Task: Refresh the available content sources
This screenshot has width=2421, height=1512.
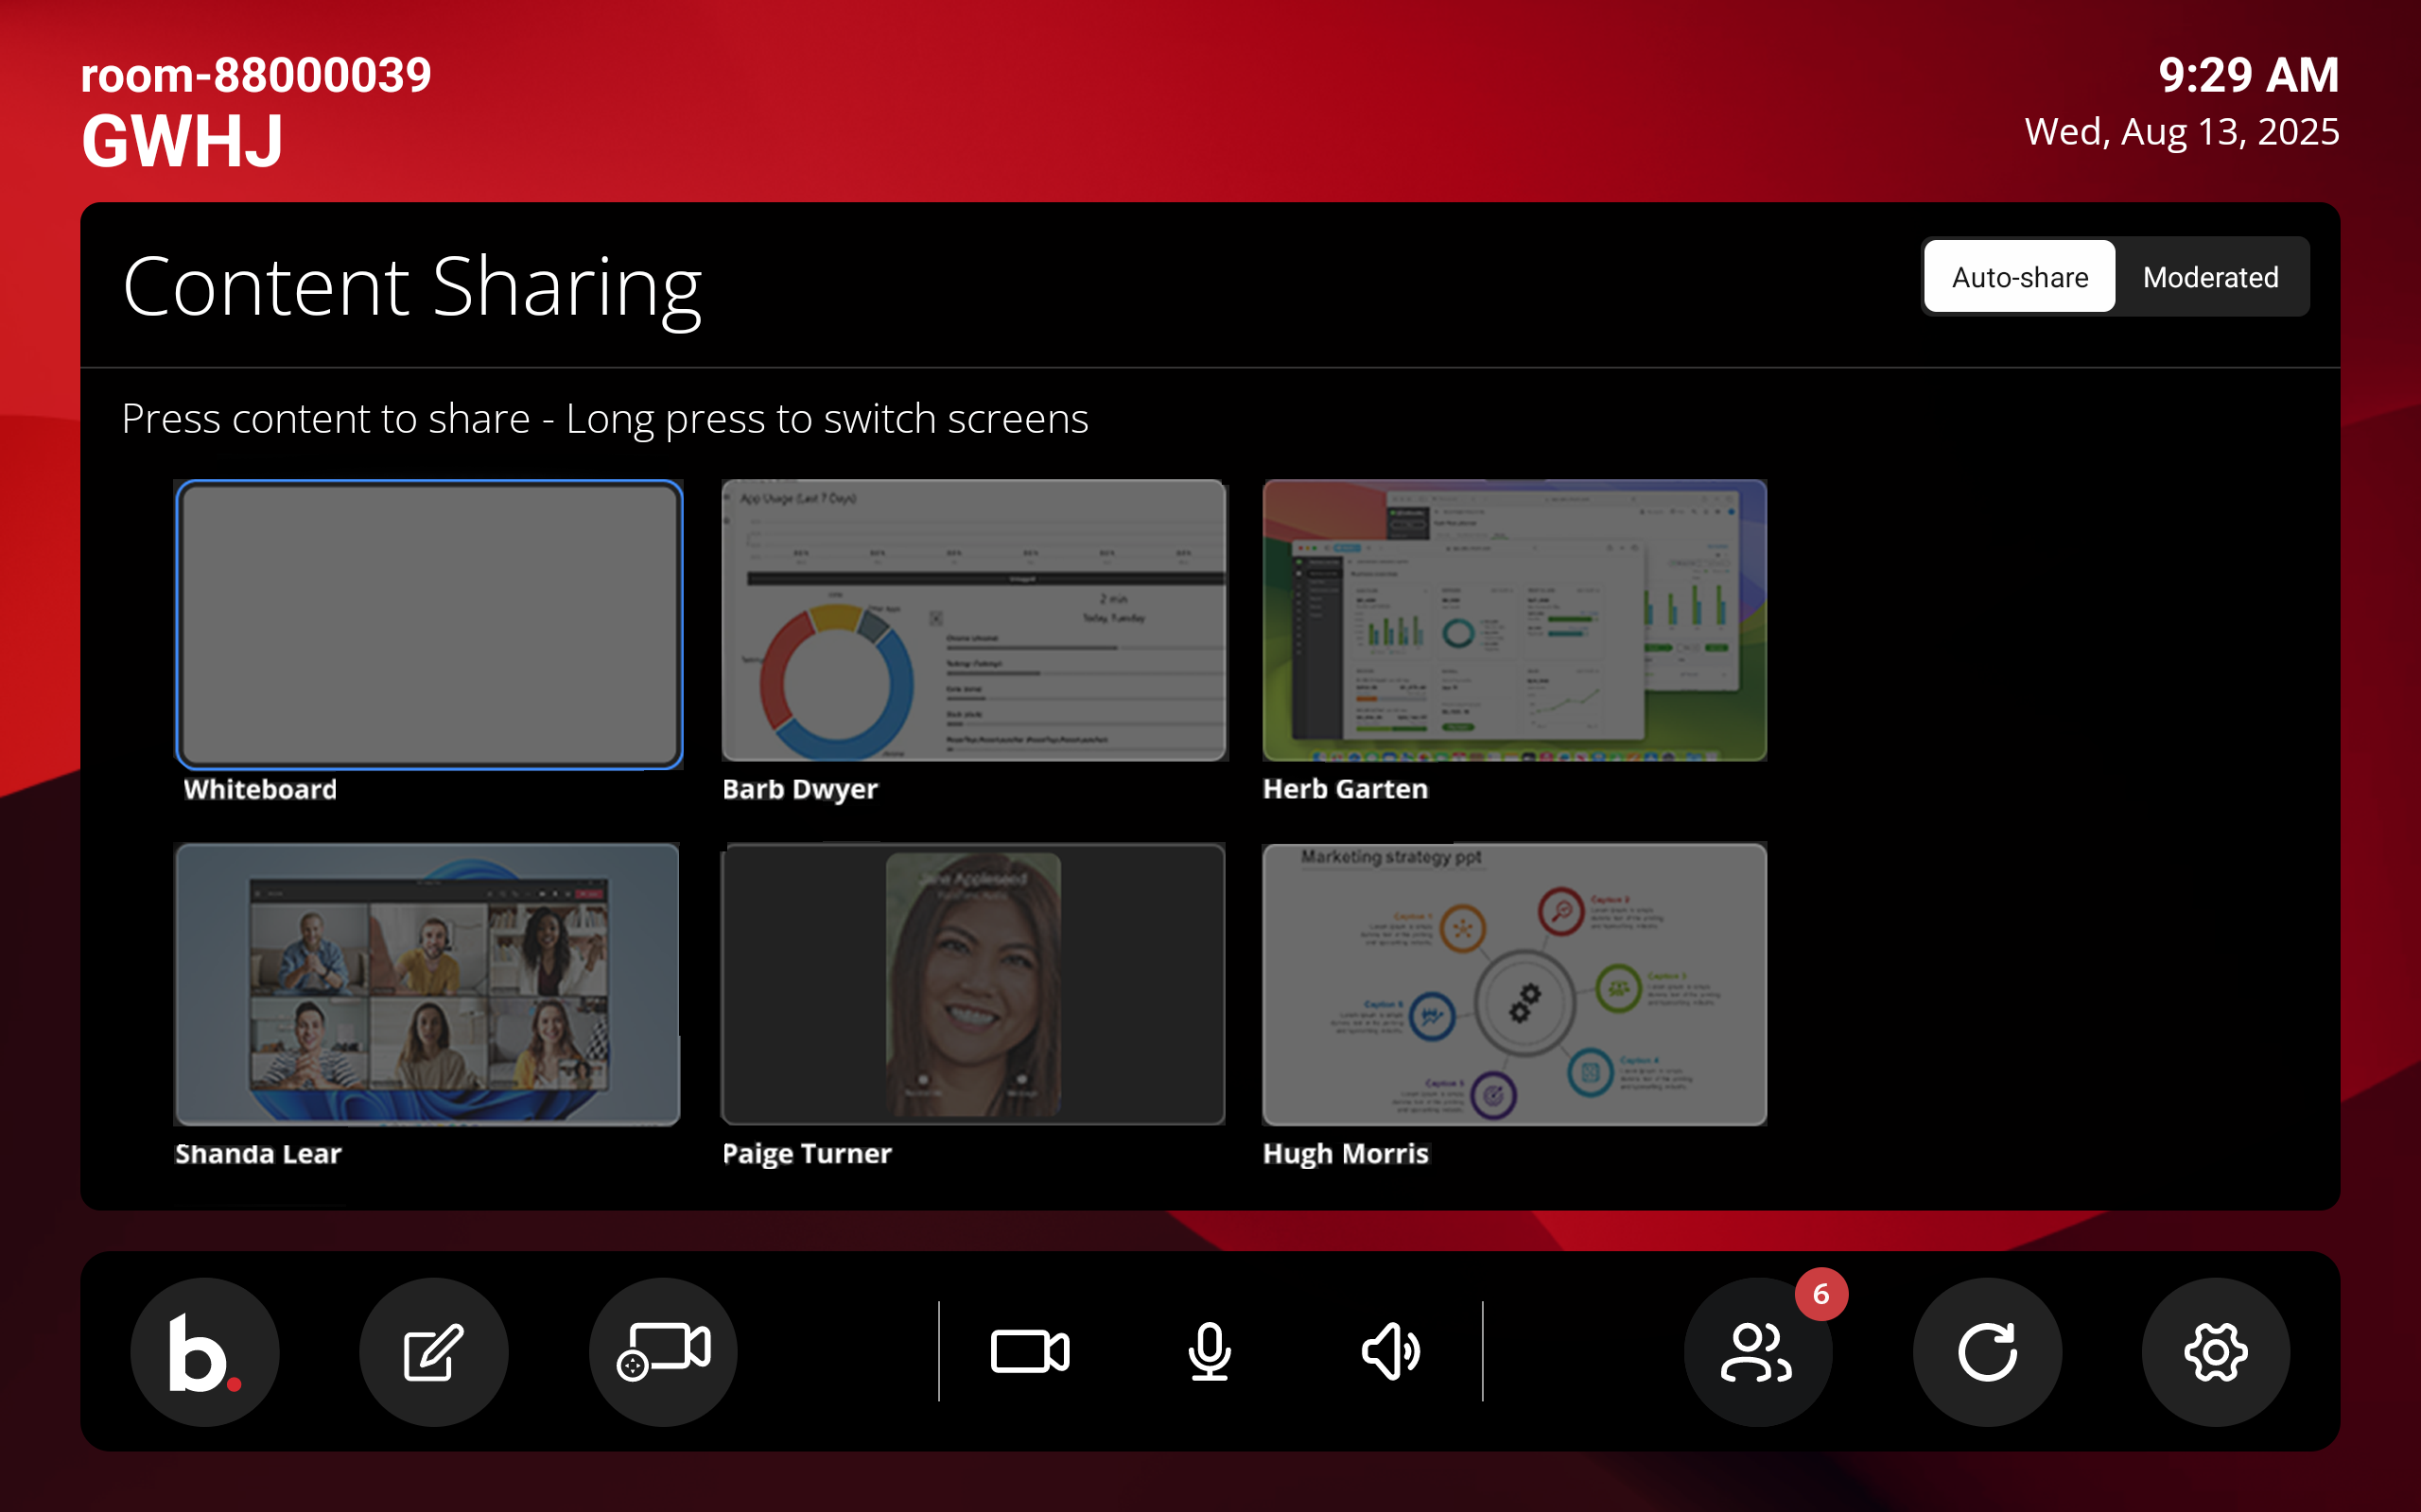Action: point(1988,1352)
